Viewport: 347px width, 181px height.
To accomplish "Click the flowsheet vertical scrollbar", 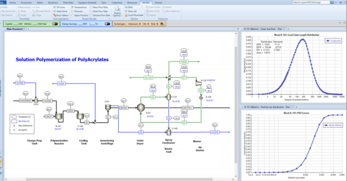I will pyautogui.click(x=236, y=104).
